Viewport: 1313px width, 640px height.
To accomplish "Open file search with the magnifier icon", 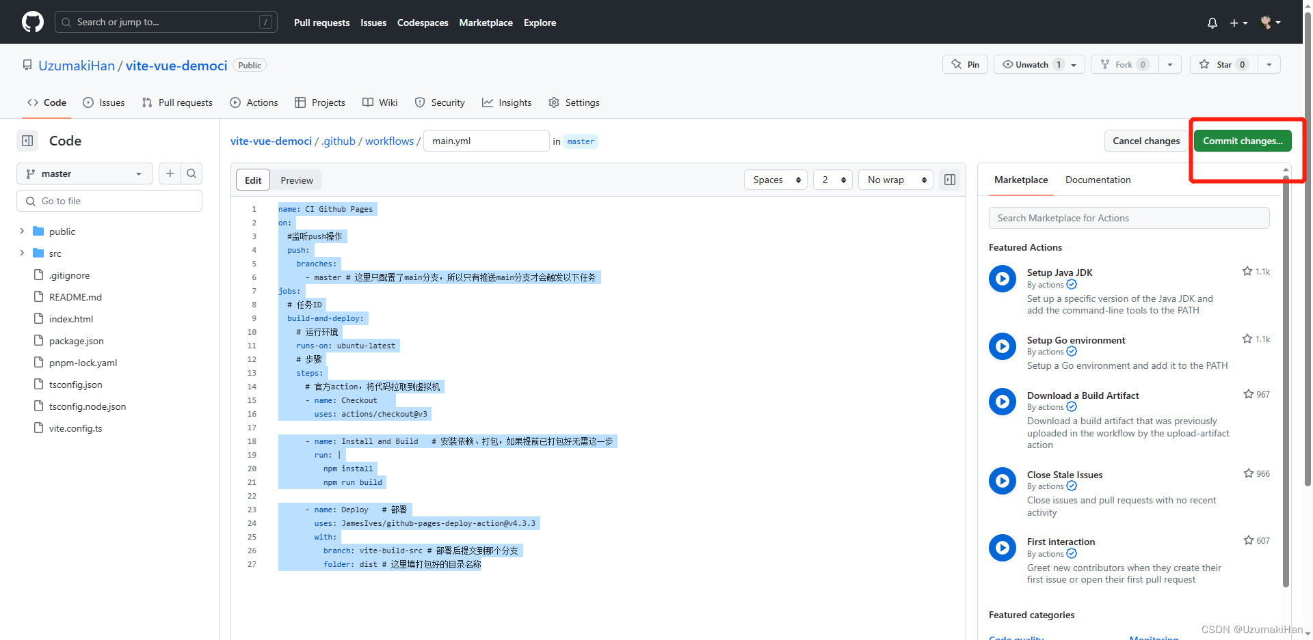I will point(192,173).
